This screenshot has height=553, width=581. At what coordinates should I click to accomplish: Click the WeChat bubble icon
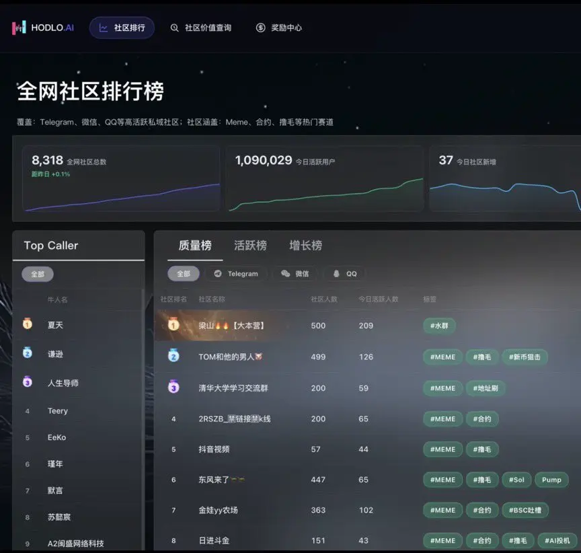point(285,274)
